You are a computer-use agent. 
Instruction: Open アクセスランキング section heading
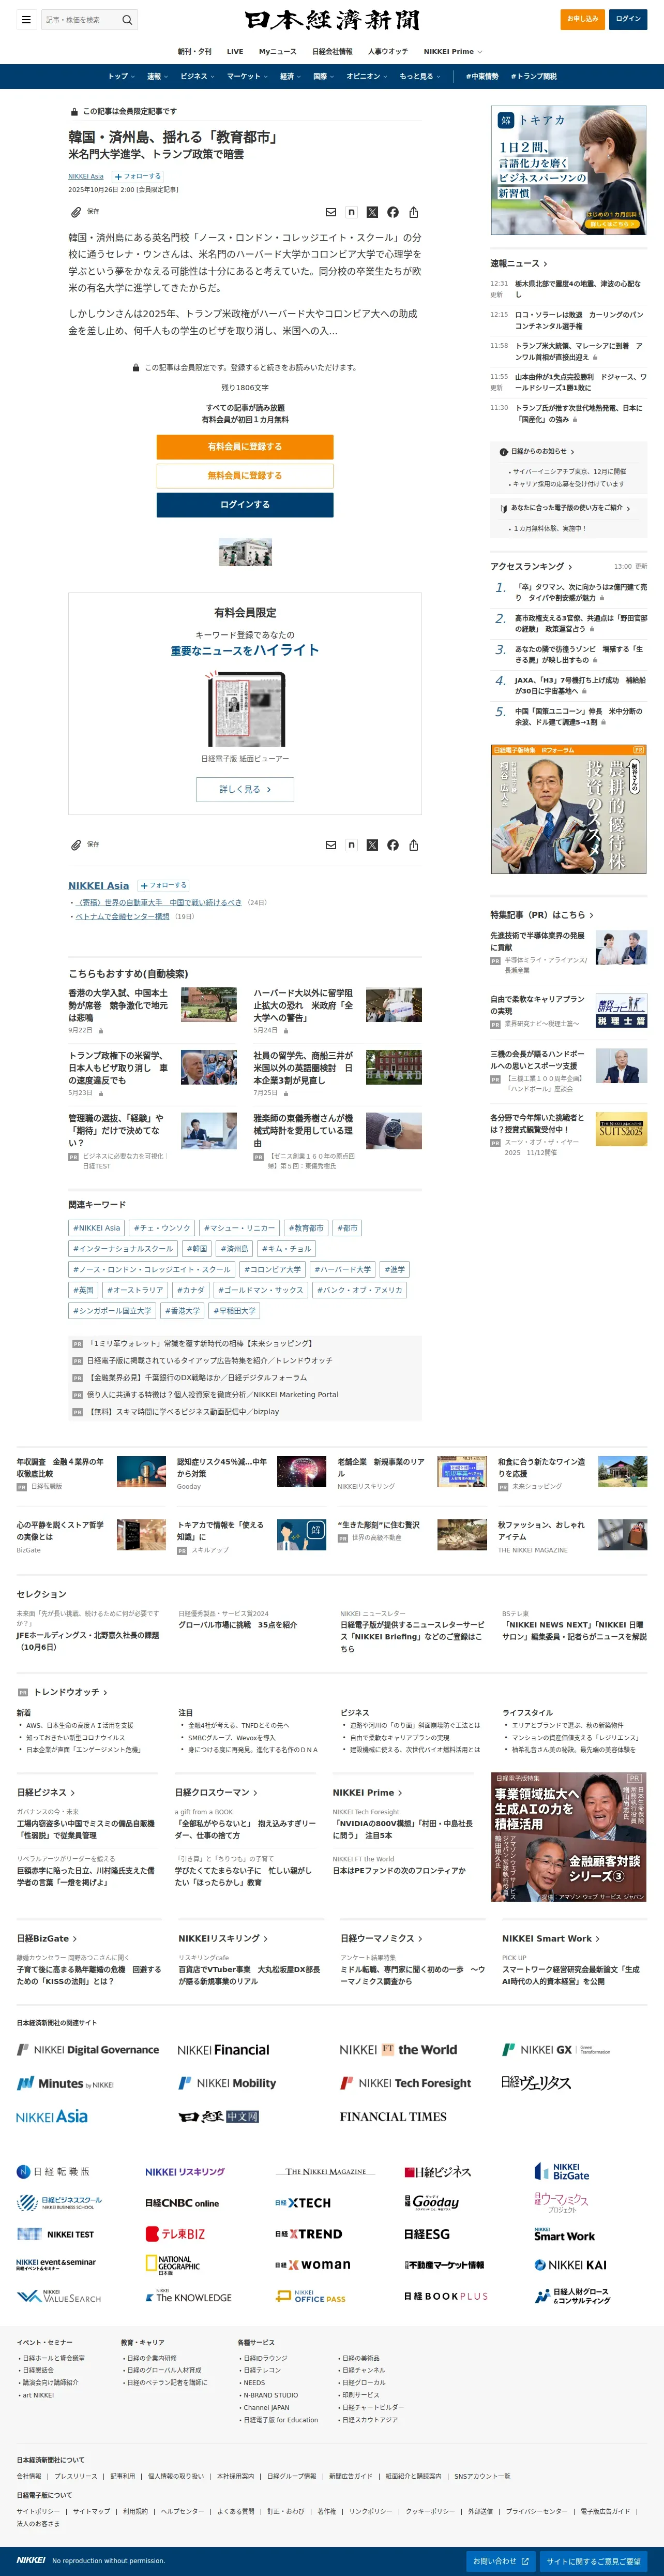pyautogui.click(x=531, y=566)
